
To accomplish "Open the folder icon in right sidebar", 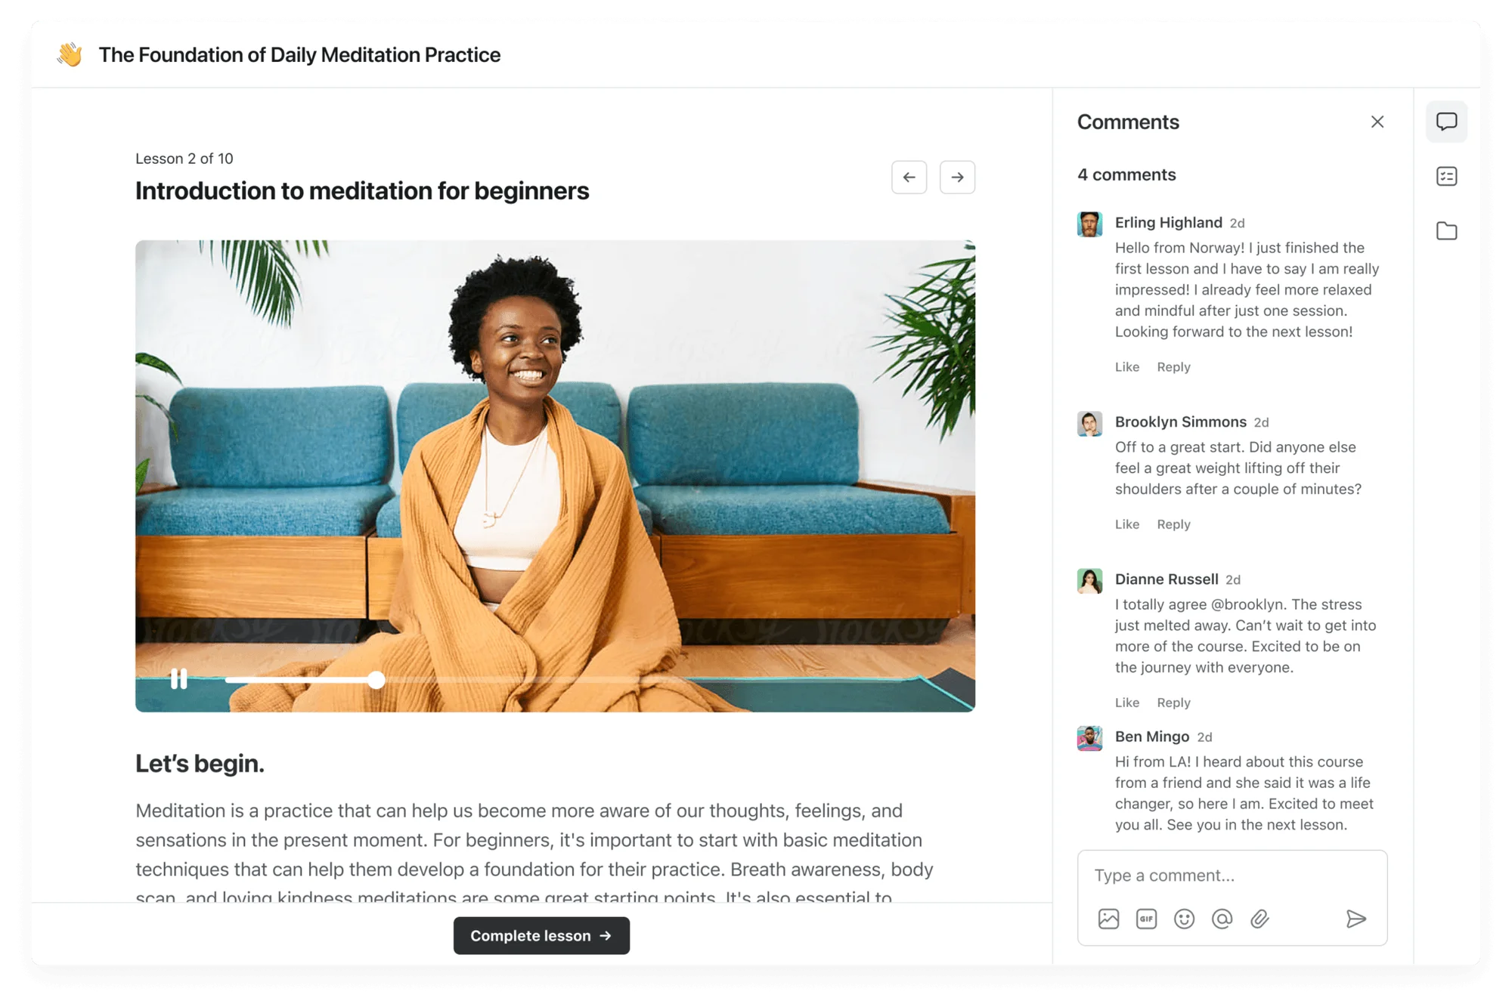I will click(1446, 230).
